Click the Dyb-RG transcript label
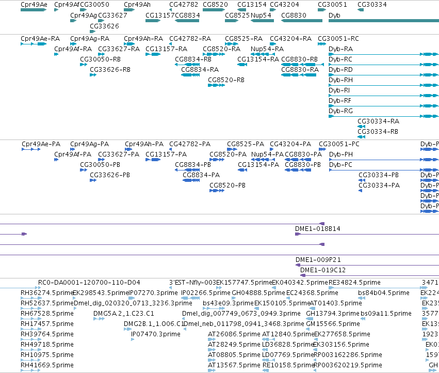 (x=340, y=111)
